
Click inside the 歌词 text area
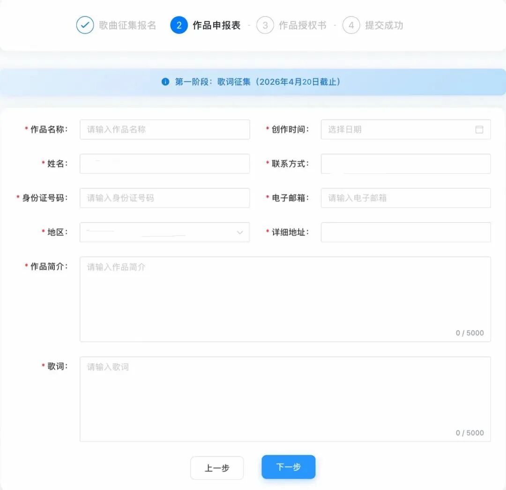285,399
